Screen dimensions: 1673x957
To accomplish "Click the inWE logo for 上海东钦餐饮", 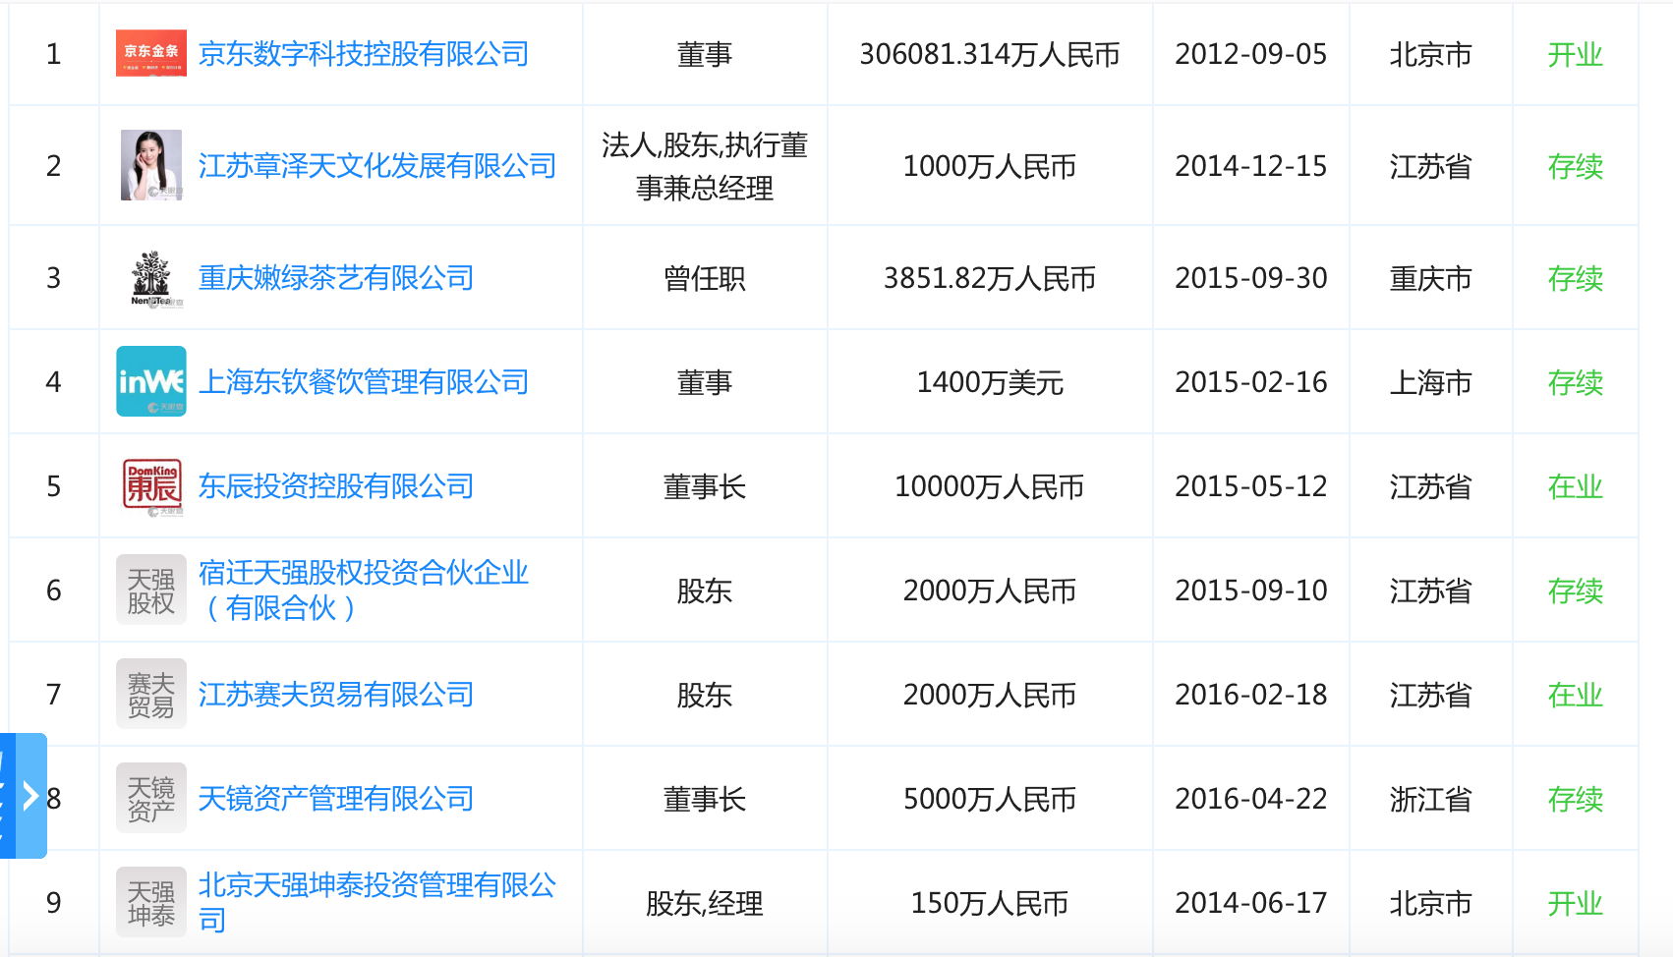I will click(151, 381).
